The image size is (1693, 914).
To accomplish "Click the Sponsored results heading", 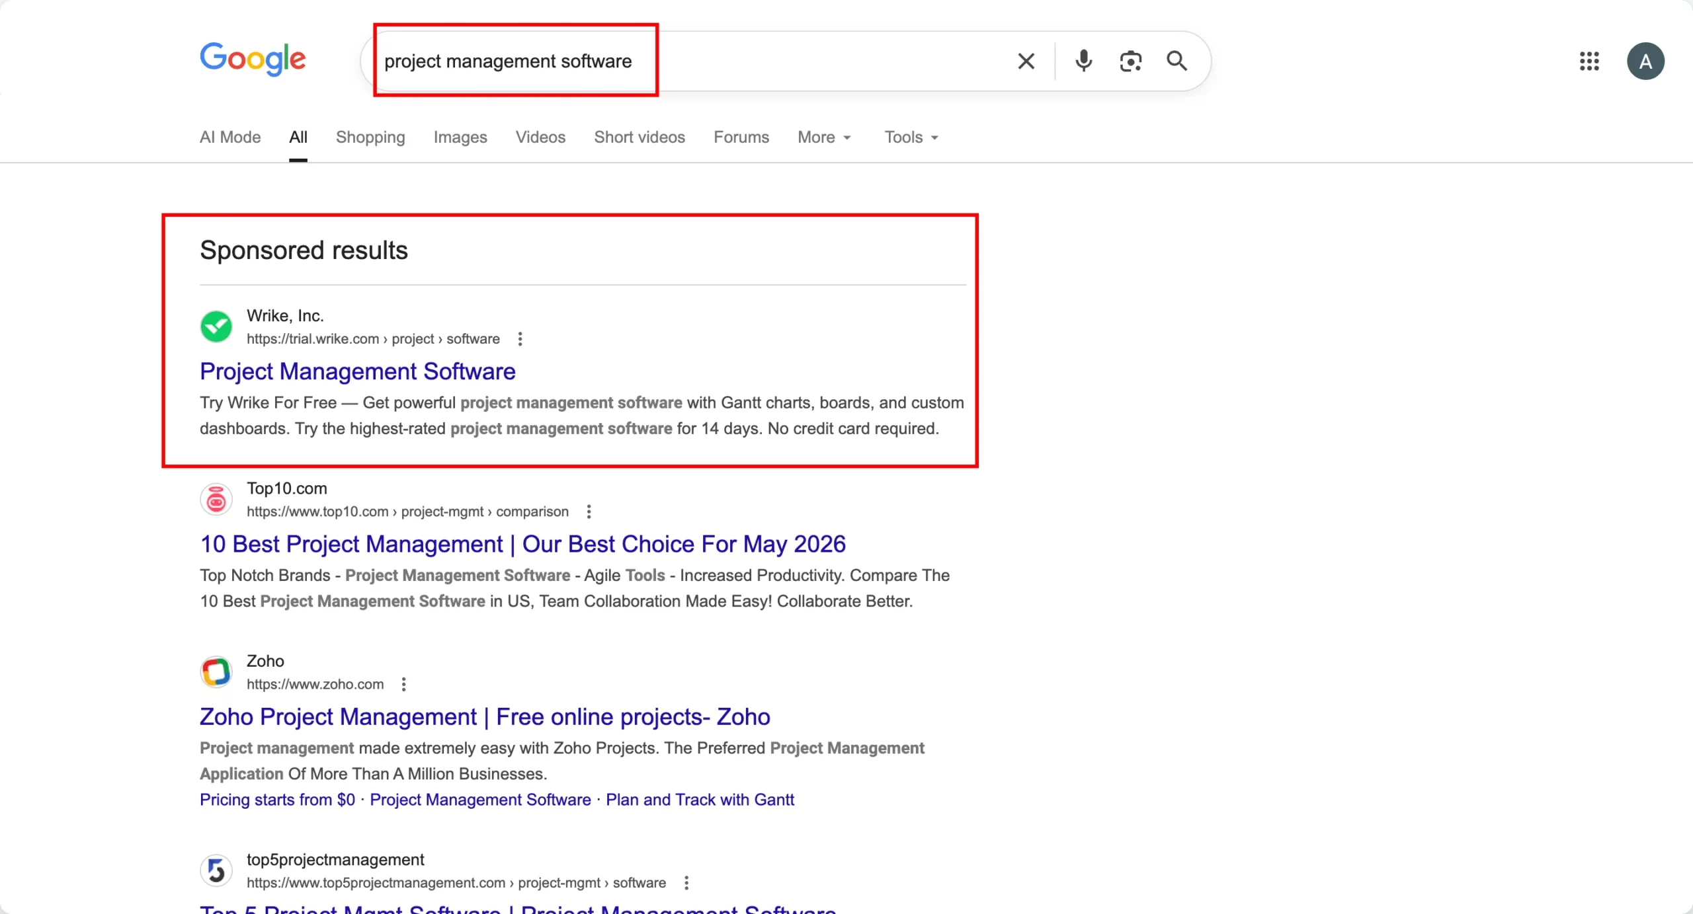I will coord(304,250).
